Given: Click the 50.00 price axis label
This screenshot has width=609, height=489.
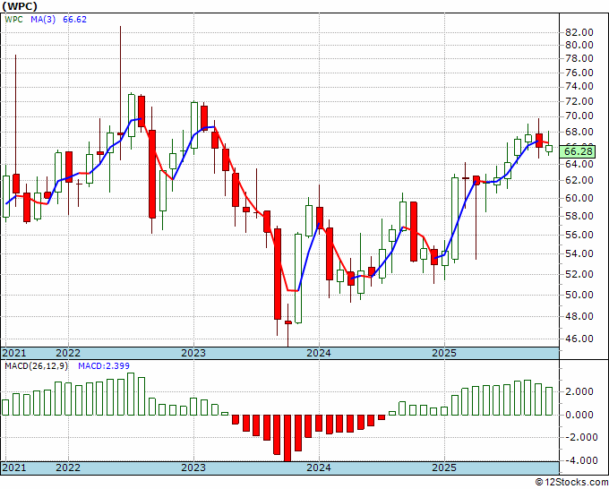Looking at the screenshot, I should coord(579,295).
